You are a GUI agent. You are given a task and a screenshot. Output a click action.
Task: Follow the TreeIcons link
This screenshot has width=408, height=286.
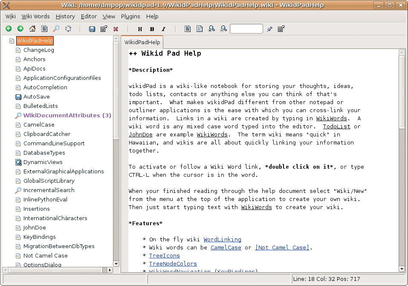[164, 256]
